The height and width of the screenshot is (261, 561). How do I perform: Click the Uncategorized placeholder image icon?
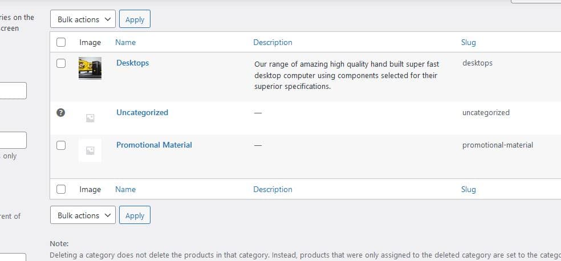pos(90,118)
